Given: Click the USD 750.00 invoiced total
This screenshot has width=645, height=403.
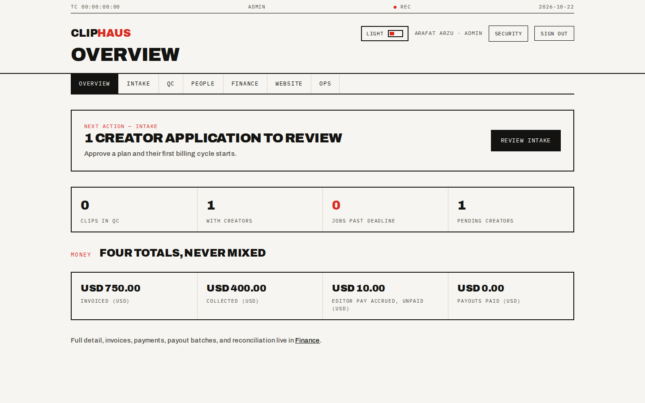Looking at the screenshot, I should (x=111, y=288).
